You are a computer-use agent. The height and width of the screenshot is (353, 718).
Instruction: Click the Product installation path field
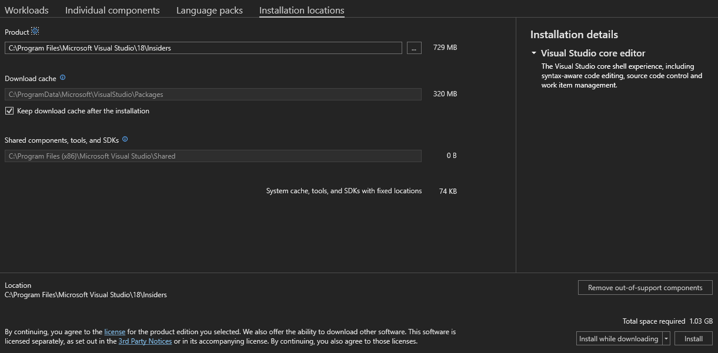(203, 48)
